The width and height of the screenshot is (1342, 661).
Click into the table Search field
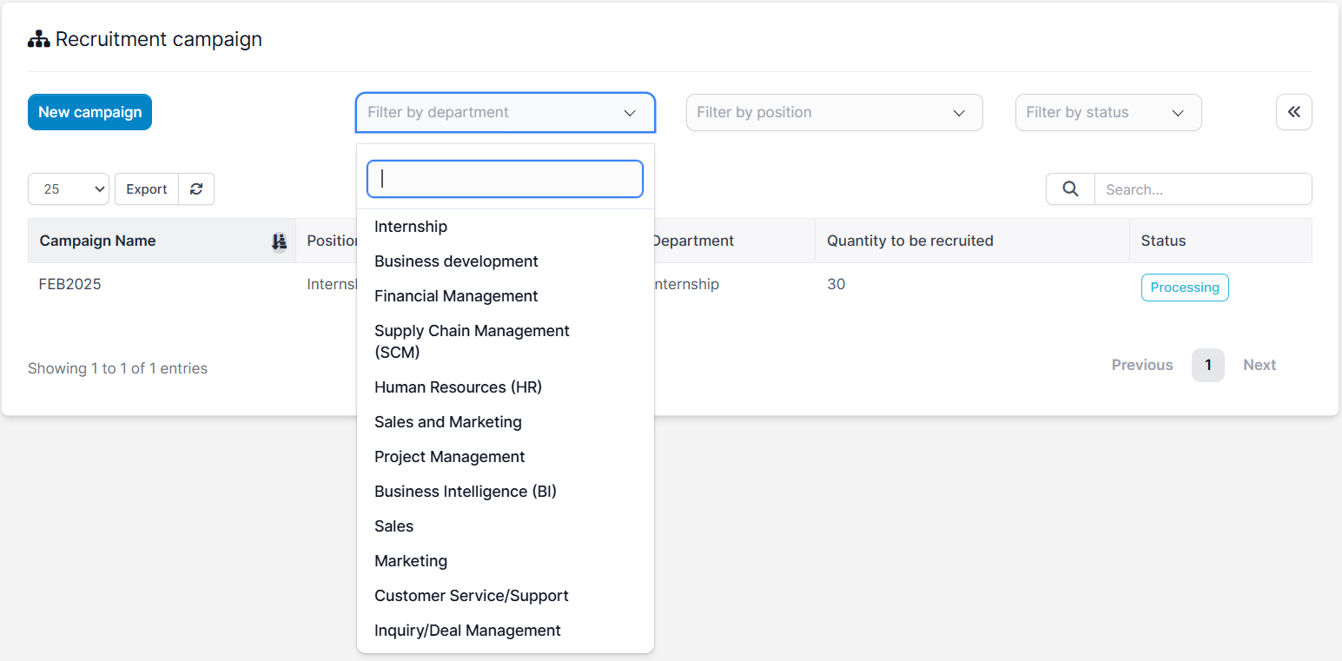(x=1202, y=189)
